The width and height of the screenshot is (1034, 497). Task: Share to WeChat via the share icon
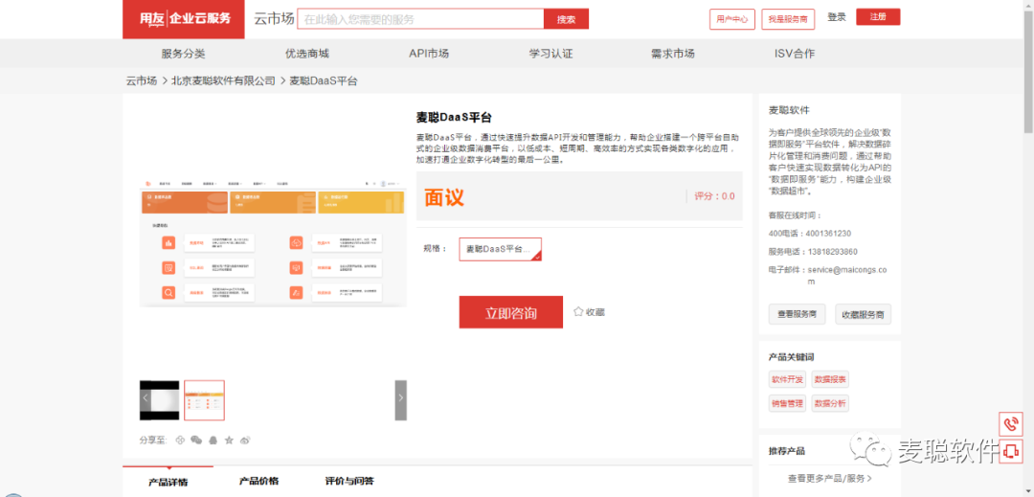pyautogui.click(x=196, y=440)
